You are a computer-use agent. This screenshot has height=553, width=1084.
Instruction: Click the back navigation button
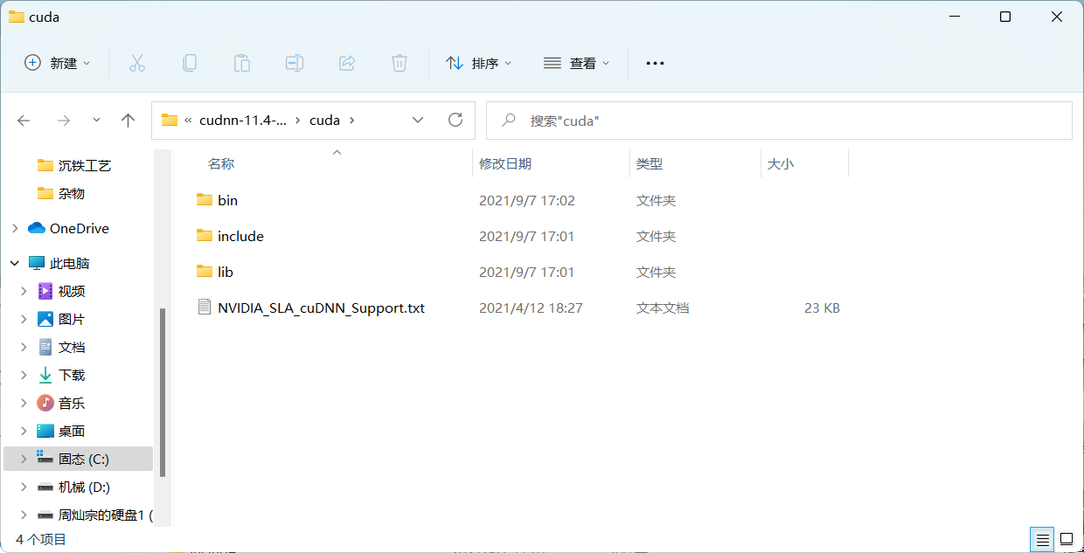click(24, 120)
